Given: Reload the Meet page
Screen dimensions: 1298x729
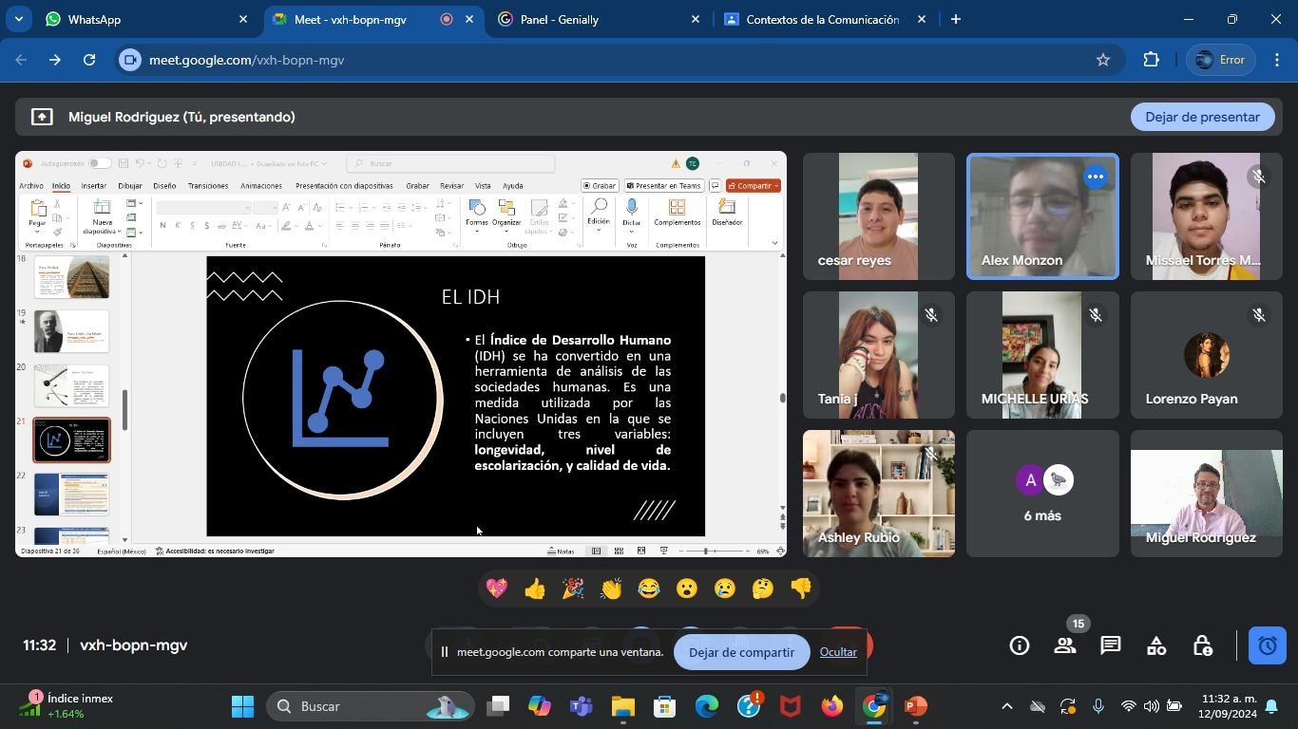Looking at the screenshot, I should tap(89, 60).
